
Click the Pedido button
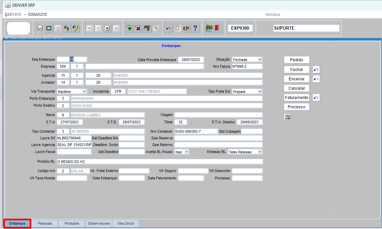pos(296,60)
